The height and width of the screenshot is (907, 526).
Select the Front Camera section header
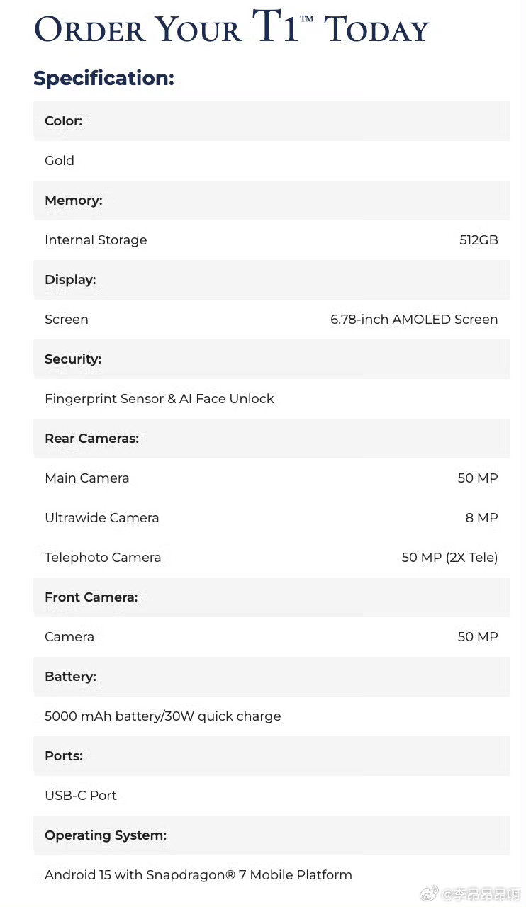[272, 597]
